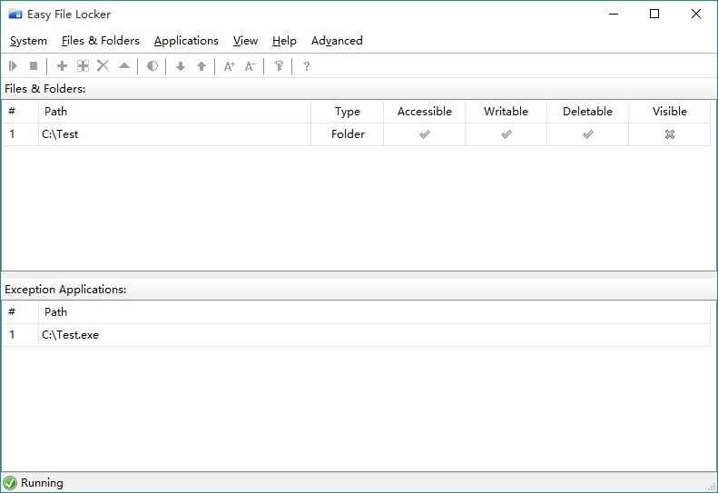Select the Folder type cell
This screenshot has width=718, height=493.
click(x=348, y=134)
